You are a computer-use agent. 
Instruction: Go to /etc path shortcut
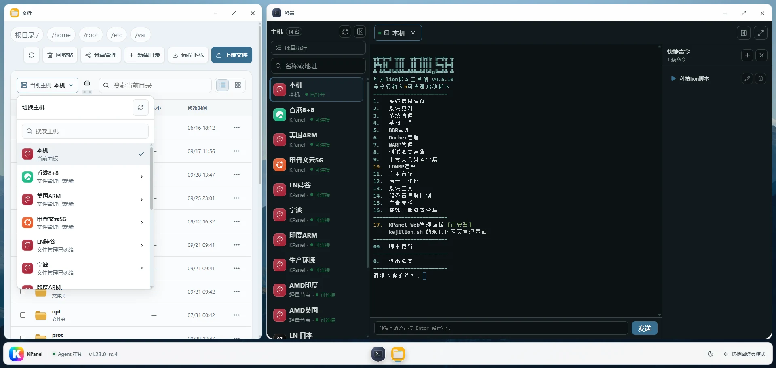tap(116, 35)
